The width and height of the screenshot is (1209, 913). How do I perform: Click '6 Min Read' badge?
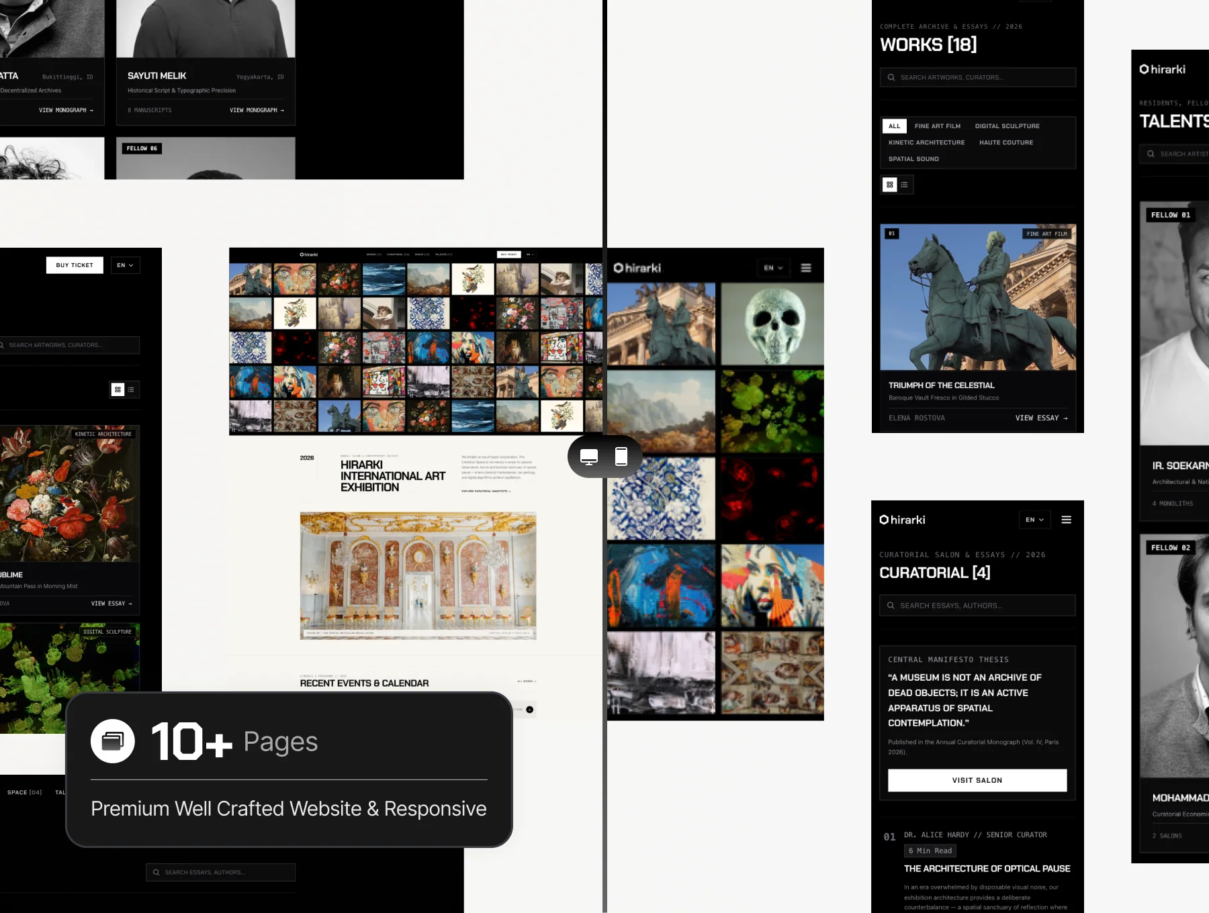(930, 851)
